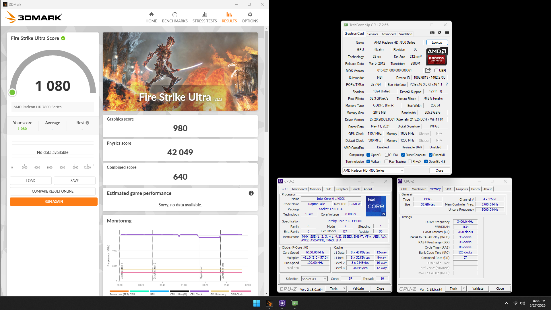Viewport: 551px width, 310px height.
Task: Click the AMD Radeon logo in GPU-Z
Action: click(x=436, y=56)
